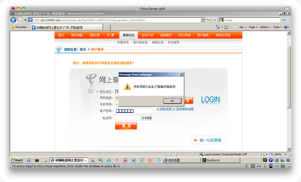Open 最新动态 nav tab
This screenshot has width=301, height=182.
click(128, 35)
